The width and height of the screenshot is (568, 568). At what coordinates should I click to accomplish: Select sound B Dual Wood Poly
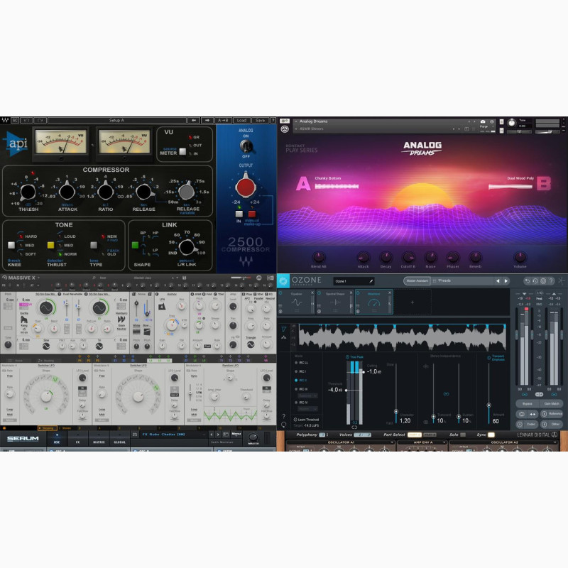tap(520, 184)
